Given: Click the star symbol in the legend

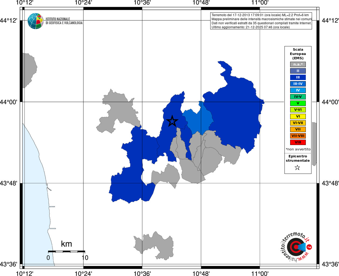Looking at the screenshot, I should pos(297,168).
